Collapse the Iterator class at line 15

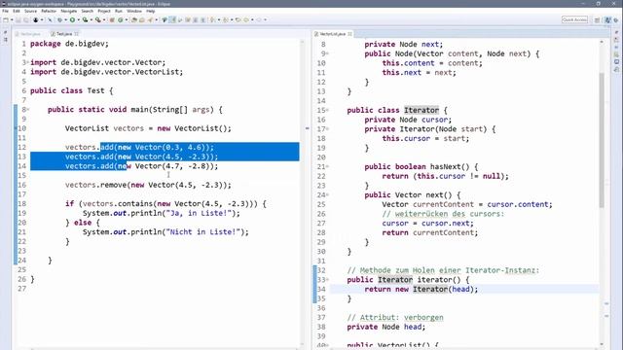point(327,110)
